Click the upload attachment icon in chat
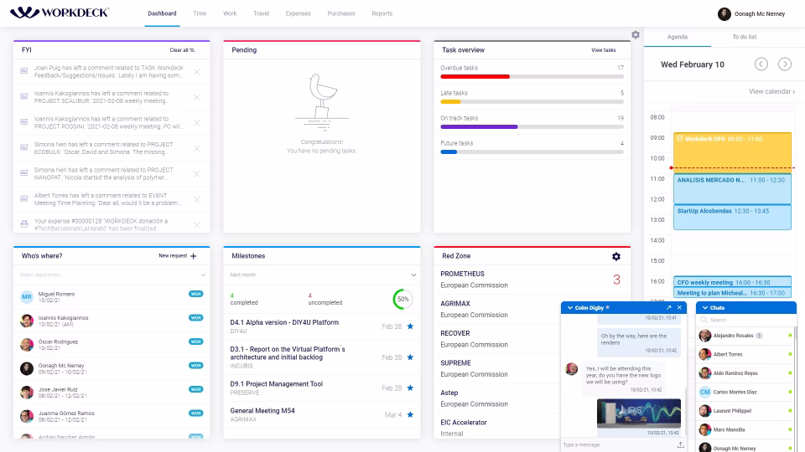Image resolution: width=805 pixels, height=452 pixels. pos(681,445)
